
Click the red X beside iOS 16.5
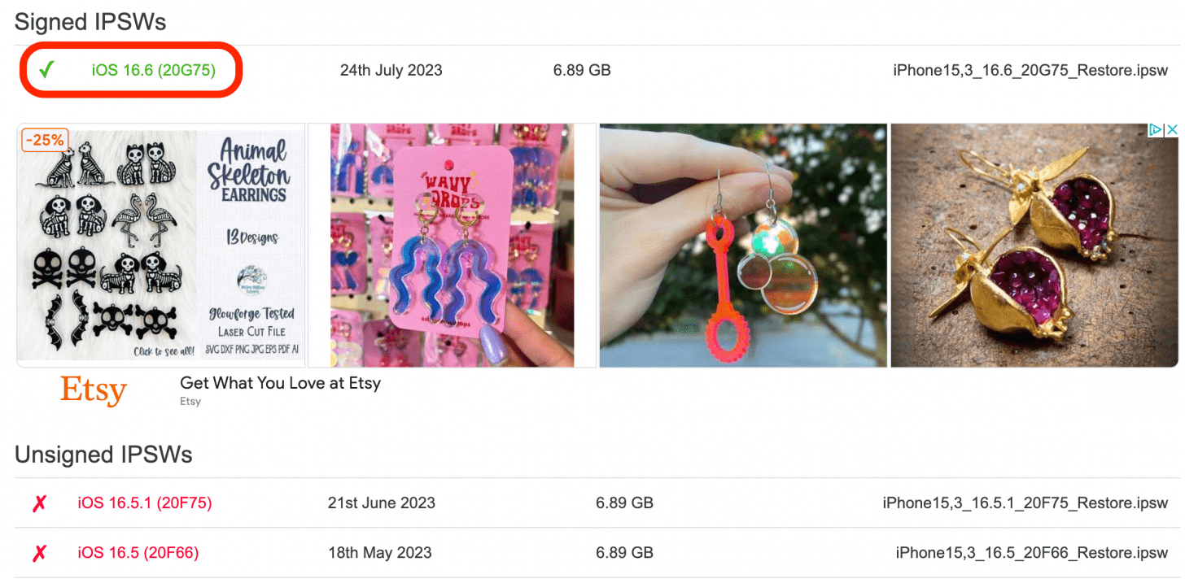click(x=39, y=554)
